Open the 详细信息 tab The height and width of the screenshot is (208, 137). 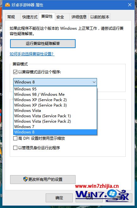click(79, 17)
